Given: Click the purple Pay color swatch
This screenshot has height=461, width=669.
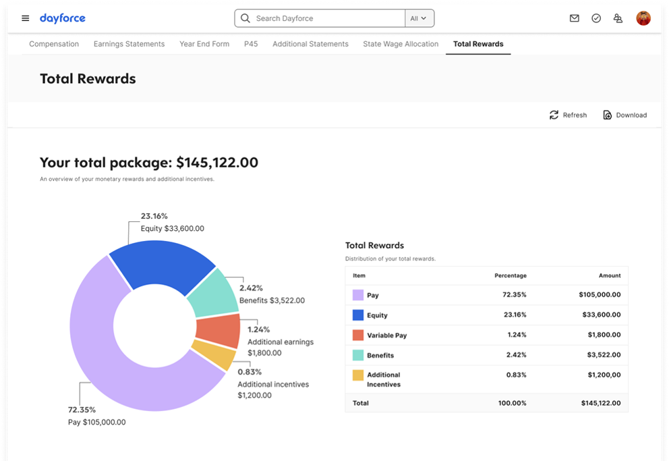Looking at the screenshot, I should pos(358,295).
